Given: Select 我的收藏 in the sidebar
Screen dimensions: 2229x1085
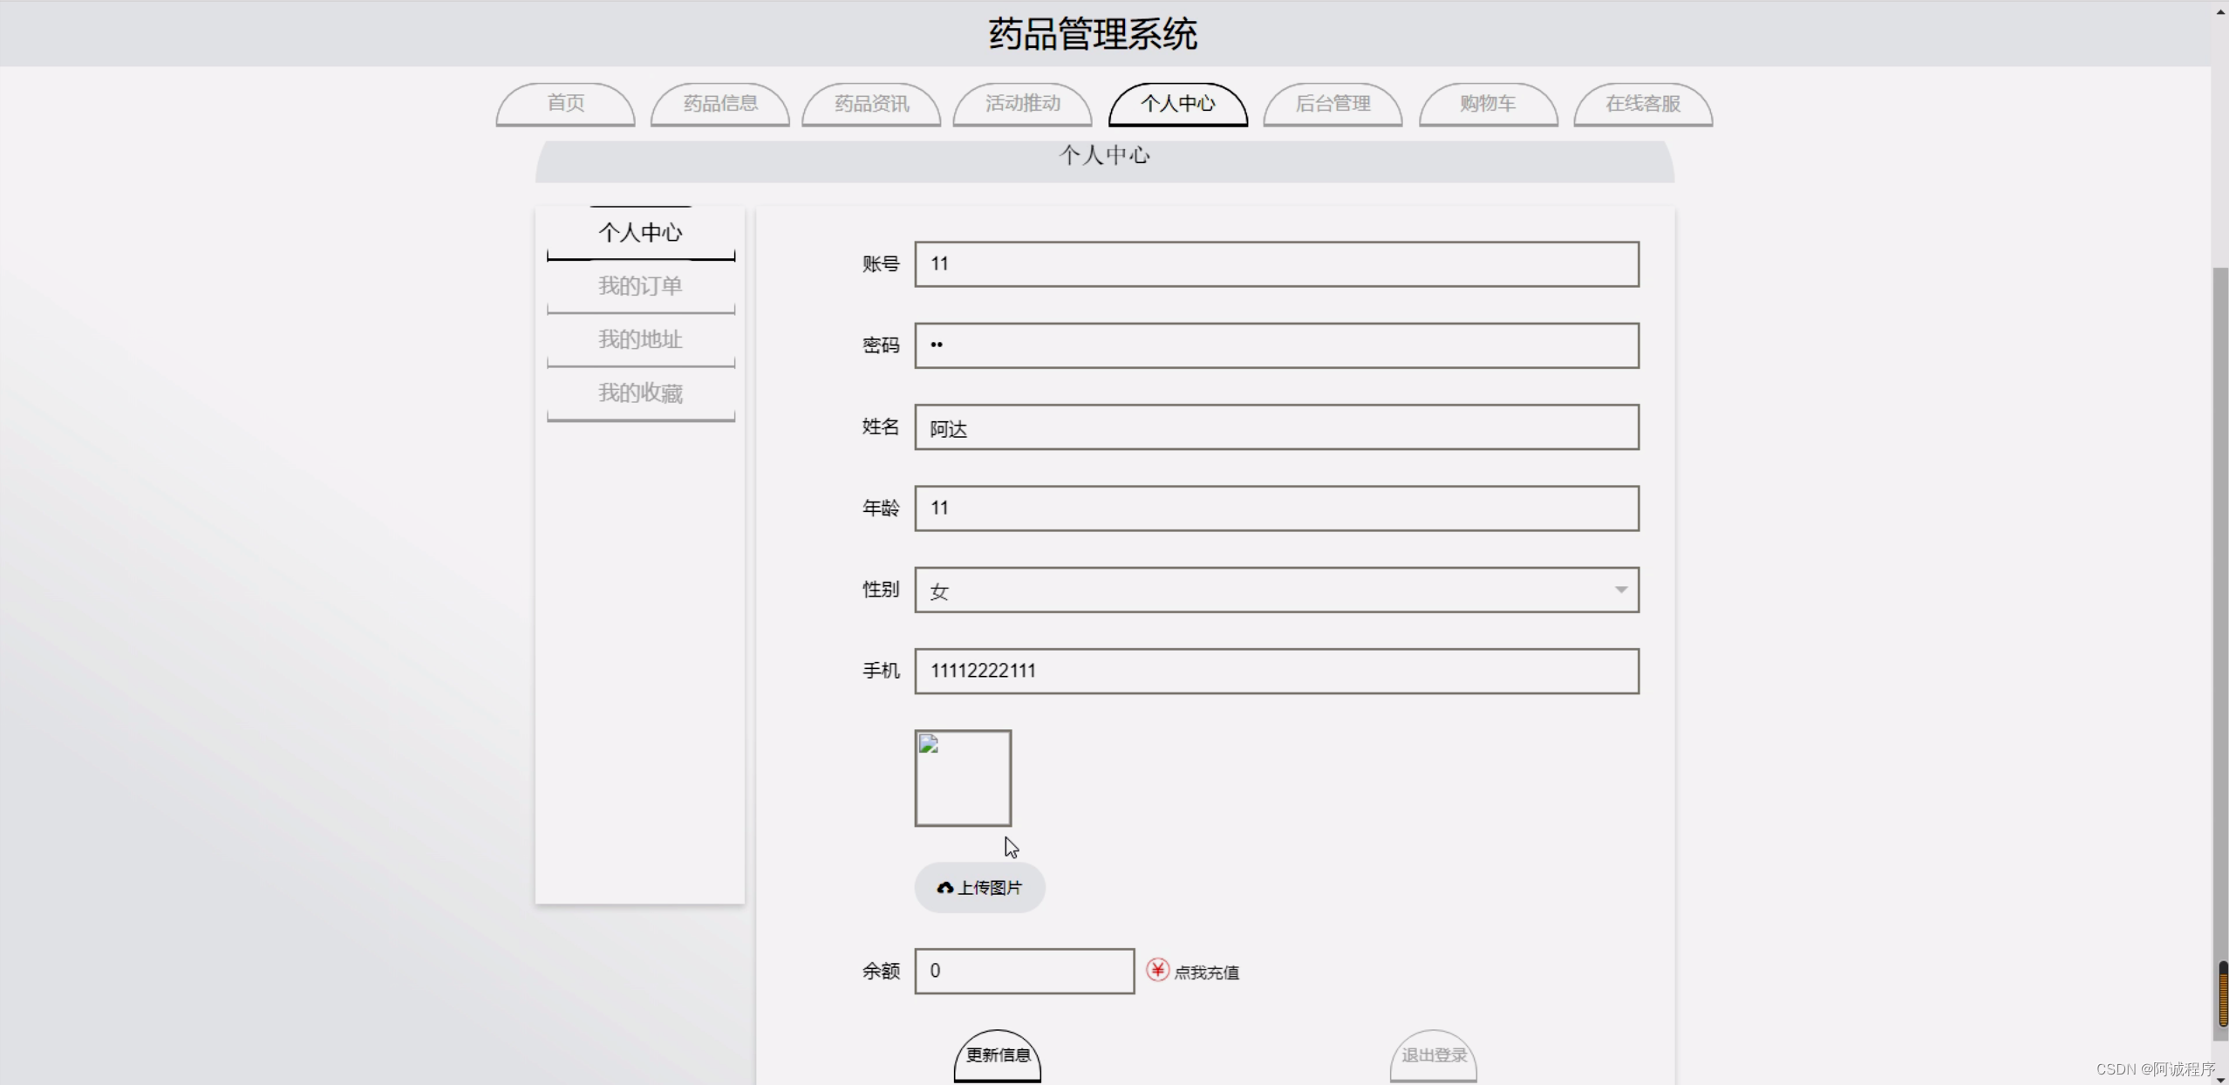Looking at the screenshot, I should [x=640, y=392].
